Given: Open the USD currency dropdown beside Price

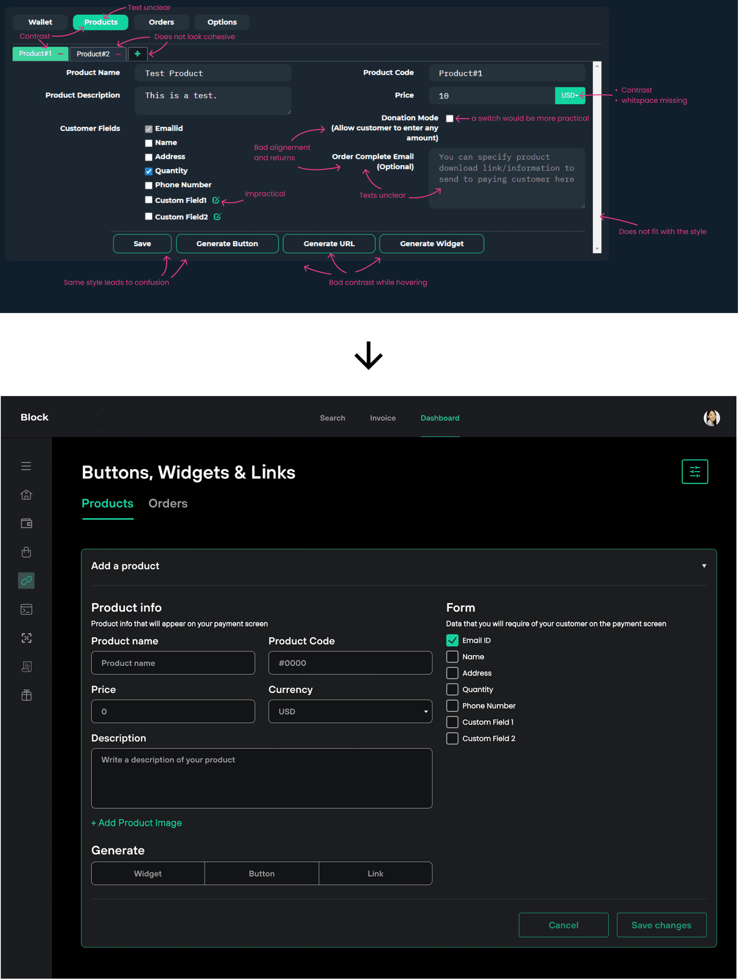Looking at the screenshot, I should [x=570, y=96].
